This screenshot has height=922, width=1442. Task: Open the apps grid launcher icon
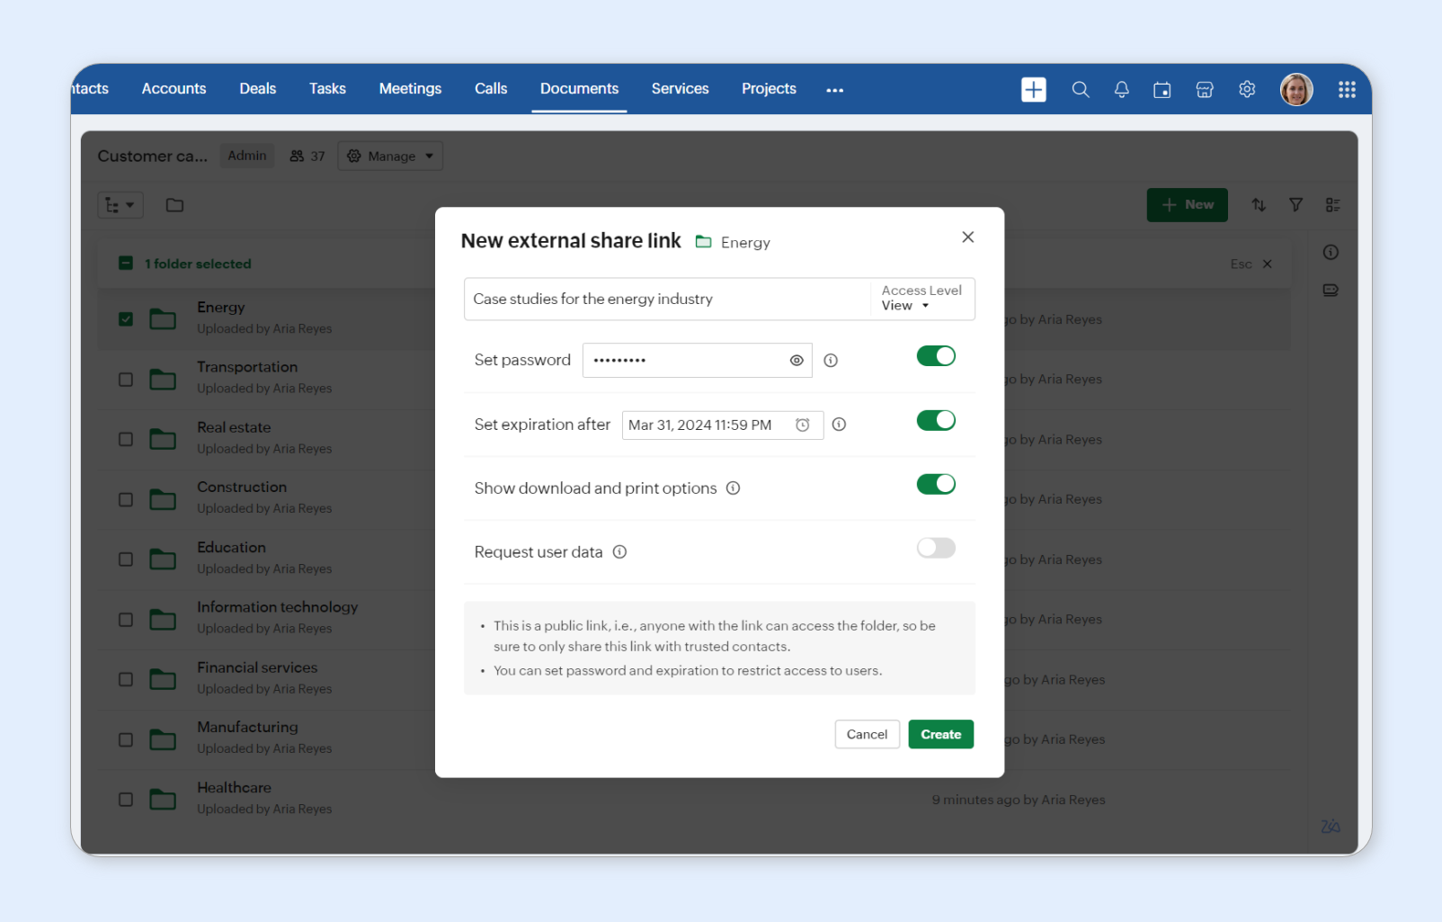[1346, 90]
